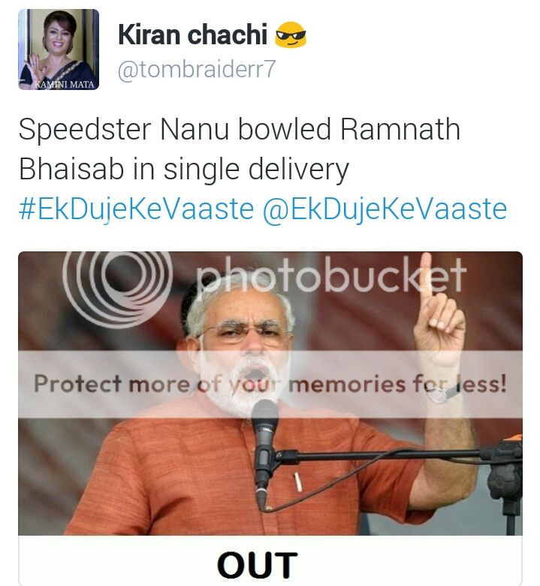
Task: Click the "OUT" caption below photo
Action: tap(258, 565)
